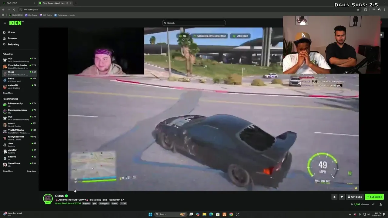Toggle follow heart for Gioso
This screenshot has height=218, width=388.
[x=342, y=197]
